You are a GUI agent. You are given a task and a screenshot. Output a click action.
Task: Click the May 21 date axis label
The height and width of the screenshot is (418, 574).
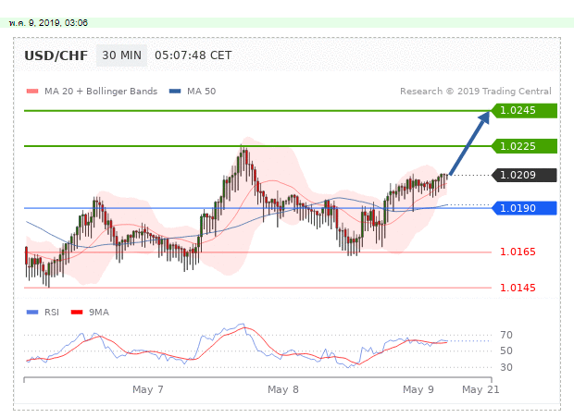pos(480,389)
